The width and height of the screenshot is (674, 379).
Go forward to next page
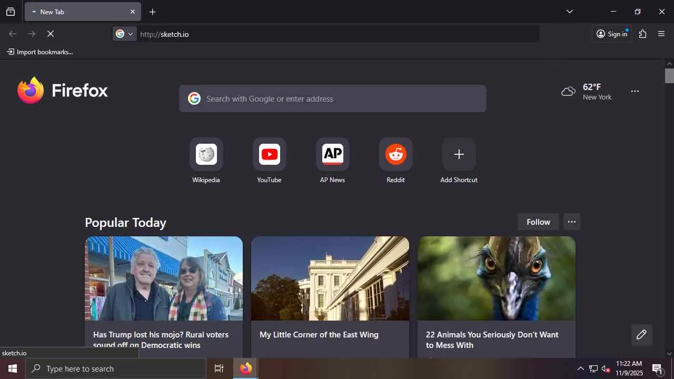click(32, 34)
